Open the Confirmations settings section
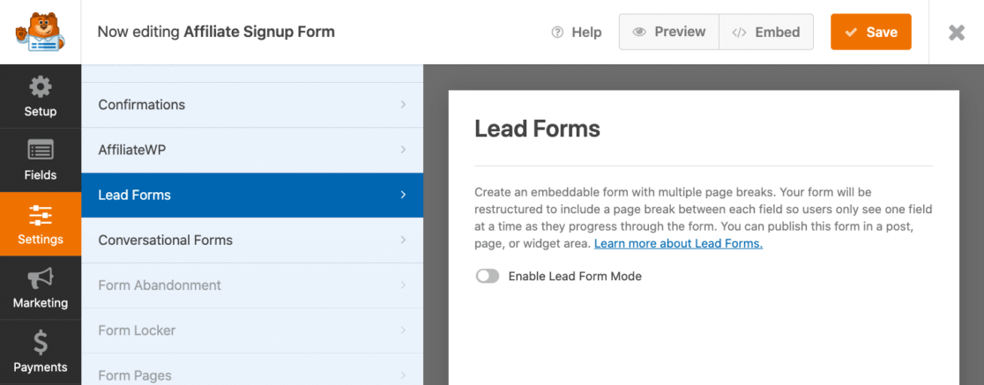Screen dimensions: 984x385 252,105
